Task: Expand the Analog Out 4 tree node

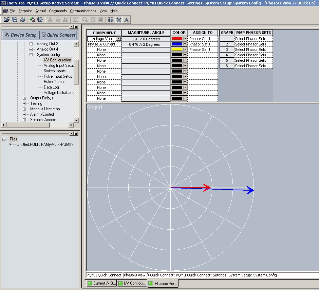Action: tap(31, 49)
